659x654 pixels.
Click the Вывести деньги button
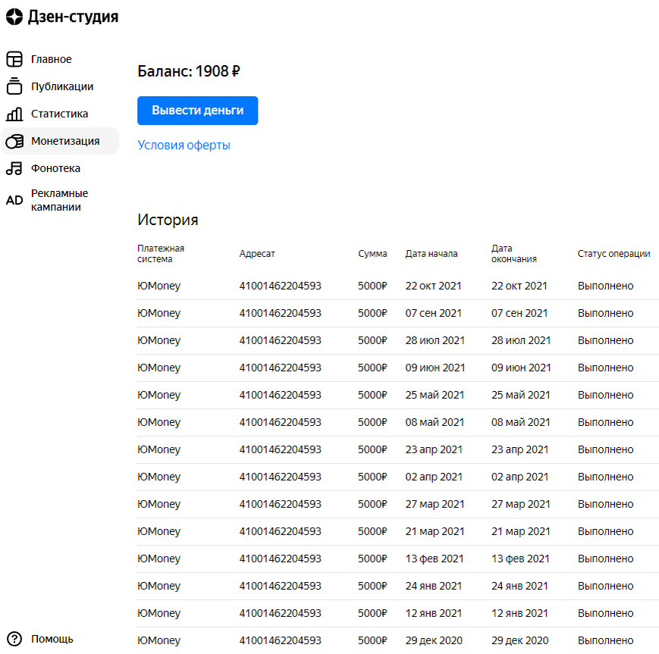coord(197,111)
